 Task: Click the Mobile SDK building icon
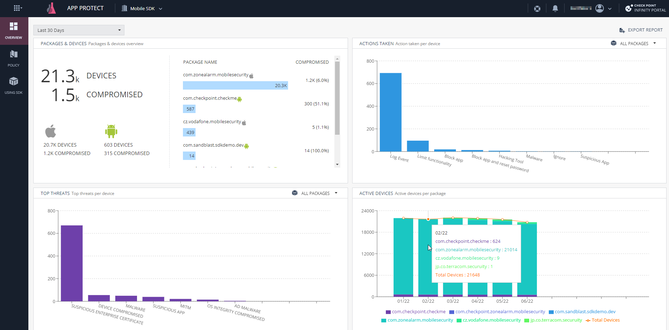[x=124, y=8]
